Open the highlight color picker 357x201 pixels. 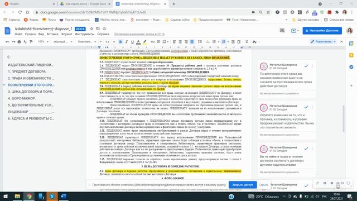tap(144, 42)
